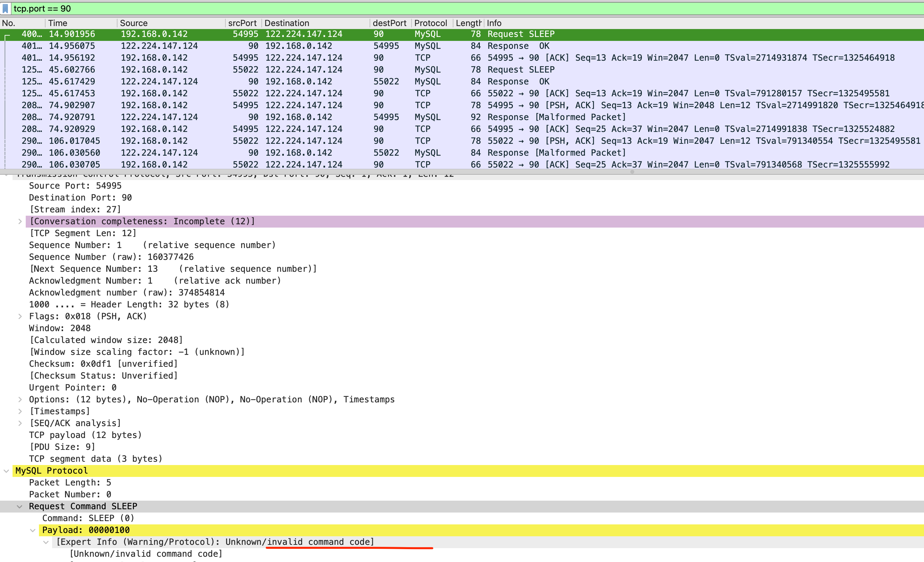Select the Response OK packet at 45.617429
The width and height of the screenshot is (924, 562).
(462, 82)
